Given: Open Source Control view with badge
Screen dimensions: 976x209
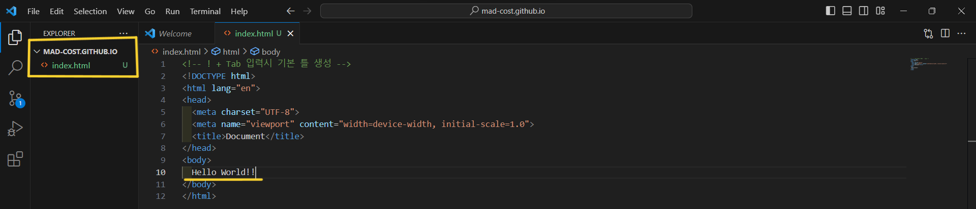Looking at the screenshot, I should coord(15,98).
